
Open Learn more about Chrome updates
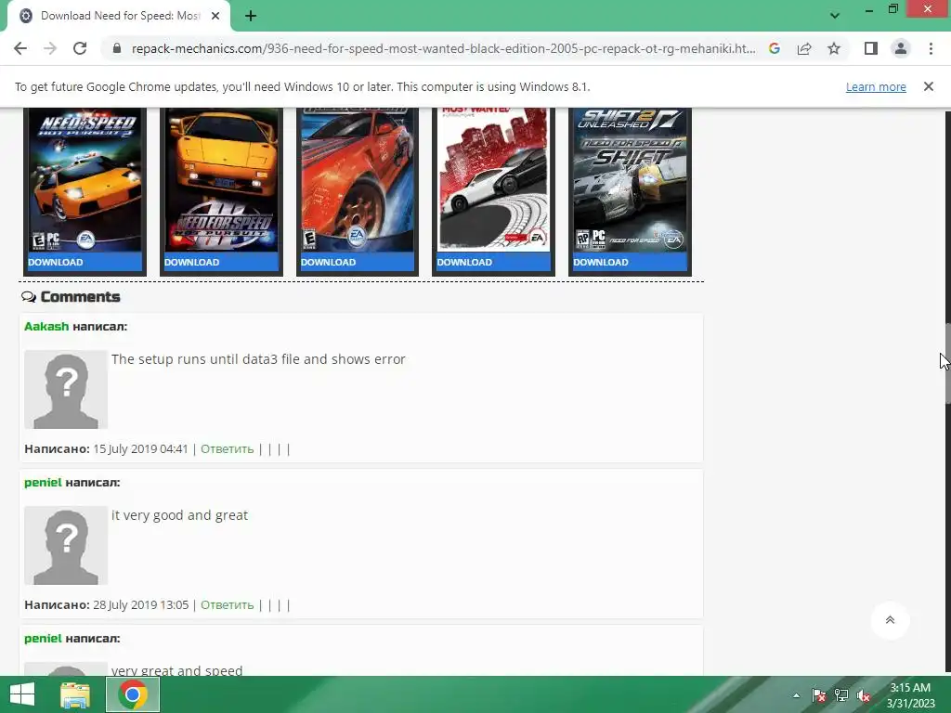pos(876,86)
